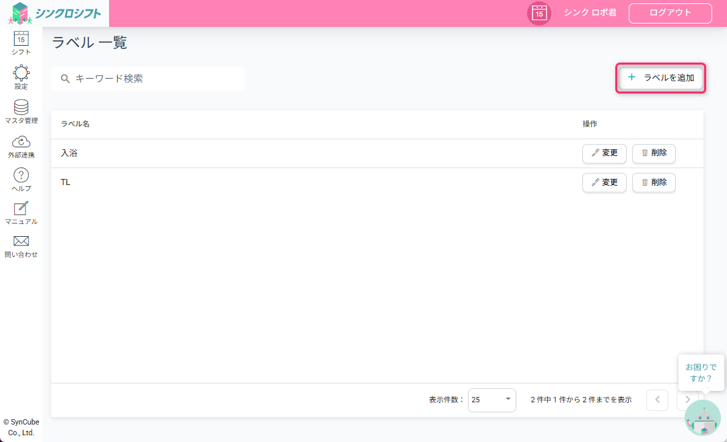Open マニュアル notepad icon
The width and height of the screenshot is (727, 442).
pos(21,209)
